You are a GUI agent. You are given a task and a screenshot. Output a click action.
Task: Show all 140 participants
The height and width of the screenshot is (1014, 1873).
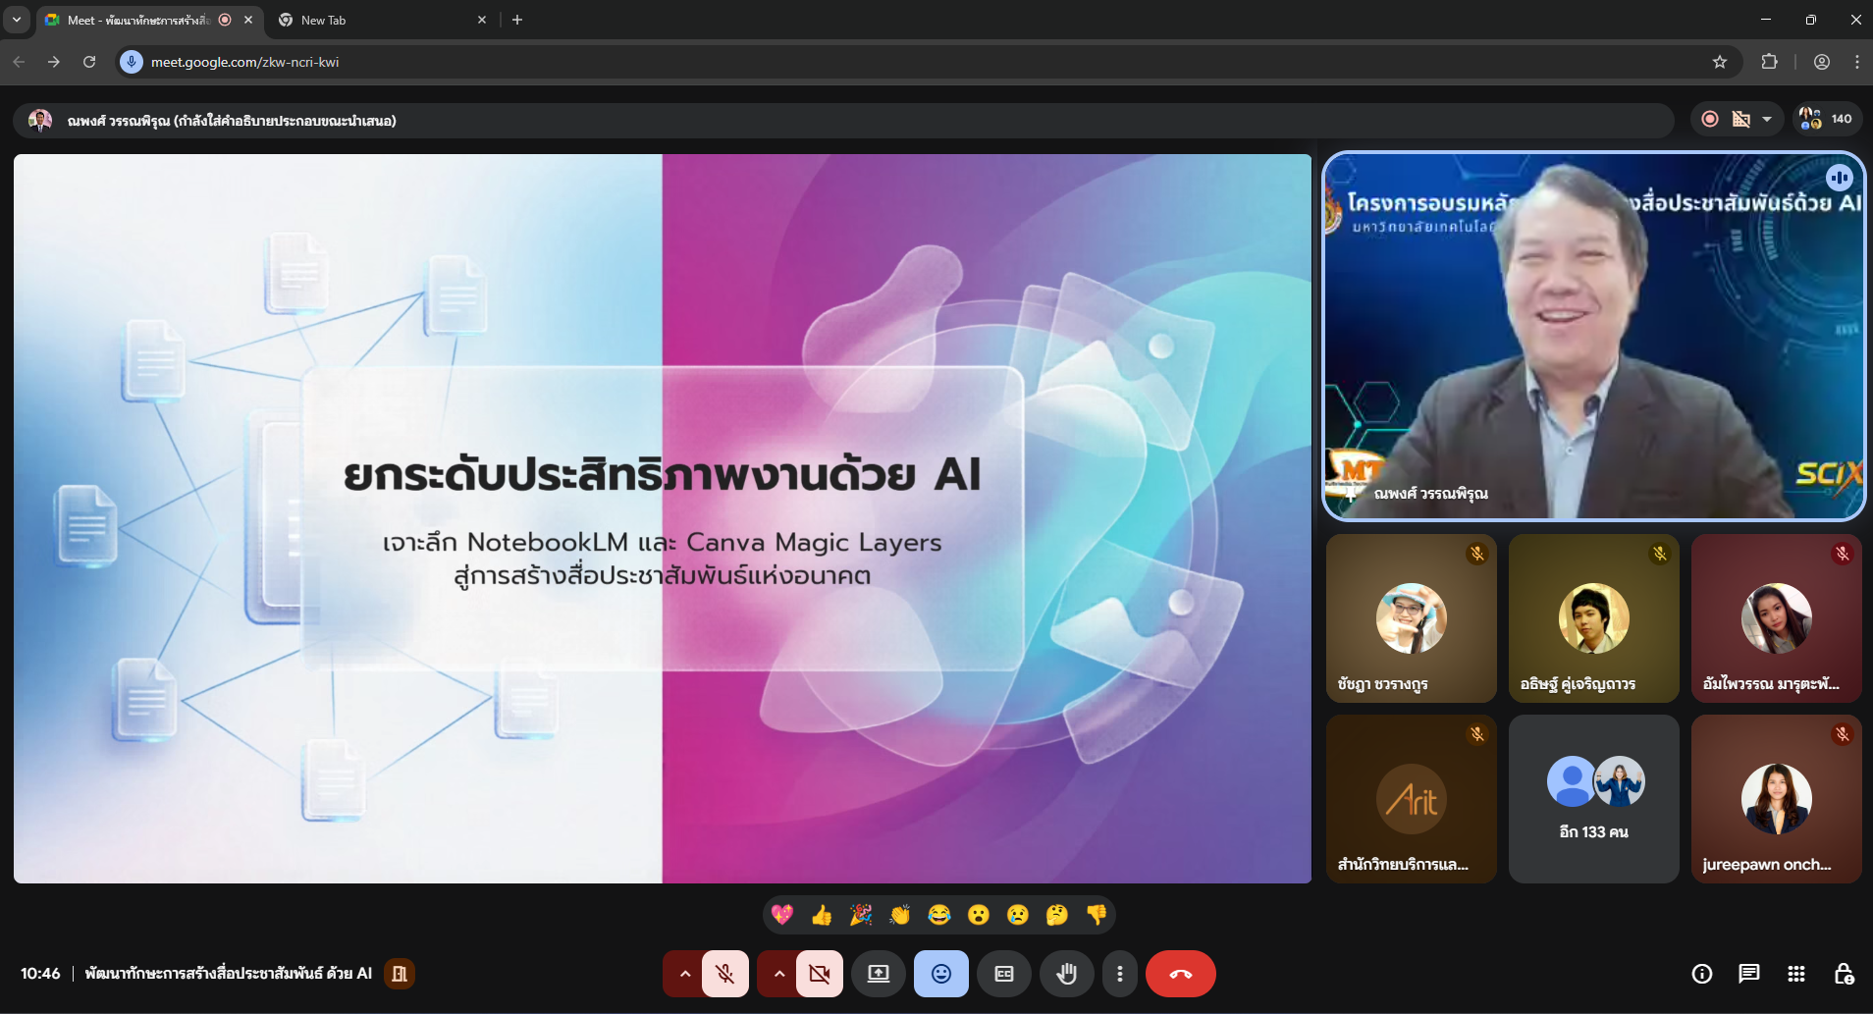1827,120
